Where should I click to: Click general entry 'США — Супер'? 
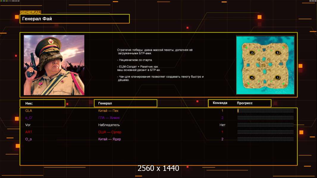tap(109, 132)
